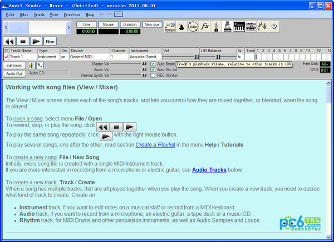The width and height of the screenshot is (334, 242).
Task: Click the red checkmark on Track 1
Action: [6, 57]
